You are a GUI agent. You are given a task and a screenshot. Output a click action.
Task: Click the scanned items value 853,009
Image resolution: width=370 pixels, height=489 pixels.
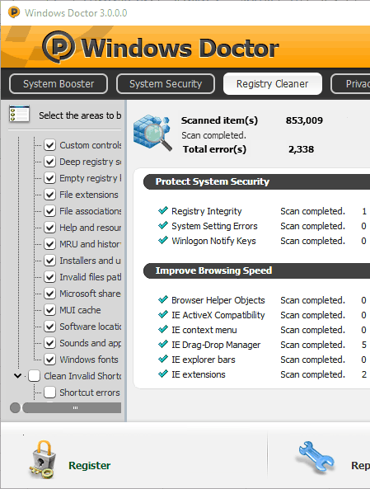click(304, 120)
